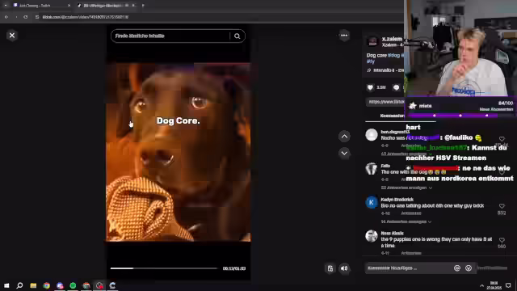The image size is (517, 291).
Task: Like ben.degroot's comment heart
Action: coord(502,139)
